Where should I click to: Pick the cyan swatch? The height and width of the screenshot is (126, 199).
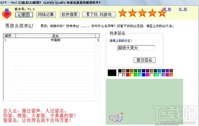coord(140,75)
